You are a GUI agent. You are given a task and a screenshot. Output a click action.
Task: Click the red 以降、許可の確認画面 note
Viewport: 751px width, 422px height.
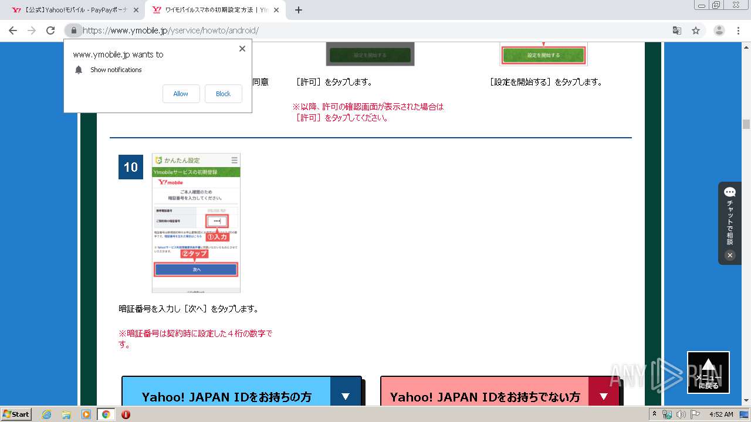(368, 112)
